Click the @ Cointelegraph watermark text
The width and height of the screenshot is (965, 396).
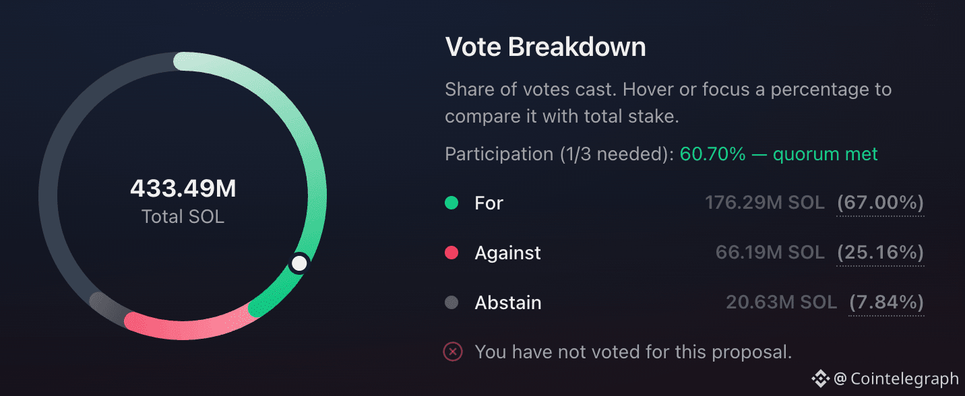pyautogui.click(x=896, y=379)
